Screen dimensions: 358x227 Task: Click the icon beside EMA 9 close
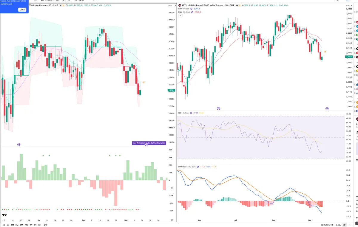point(191,9)
